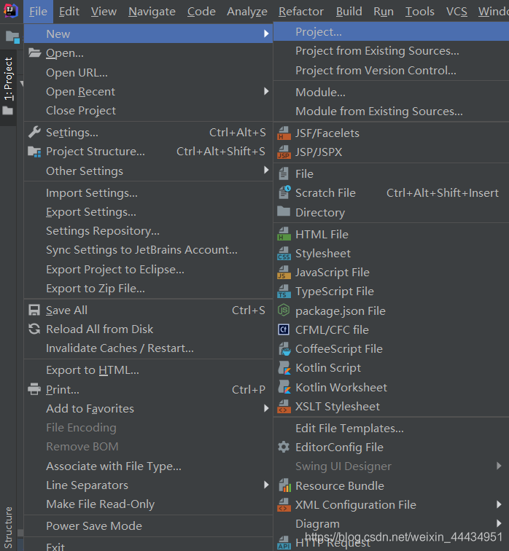Open the Build menu
This screenshot has height=551, width=509.
point(349,12)
